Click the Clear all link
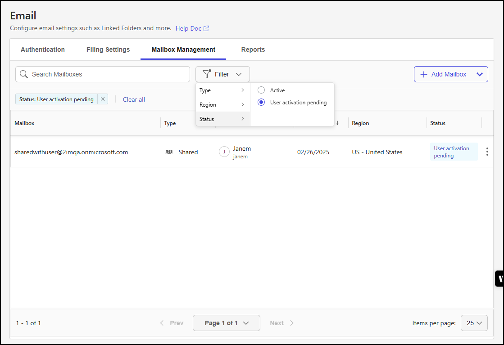This screenshot has height=345, width=504. point(134,99)
